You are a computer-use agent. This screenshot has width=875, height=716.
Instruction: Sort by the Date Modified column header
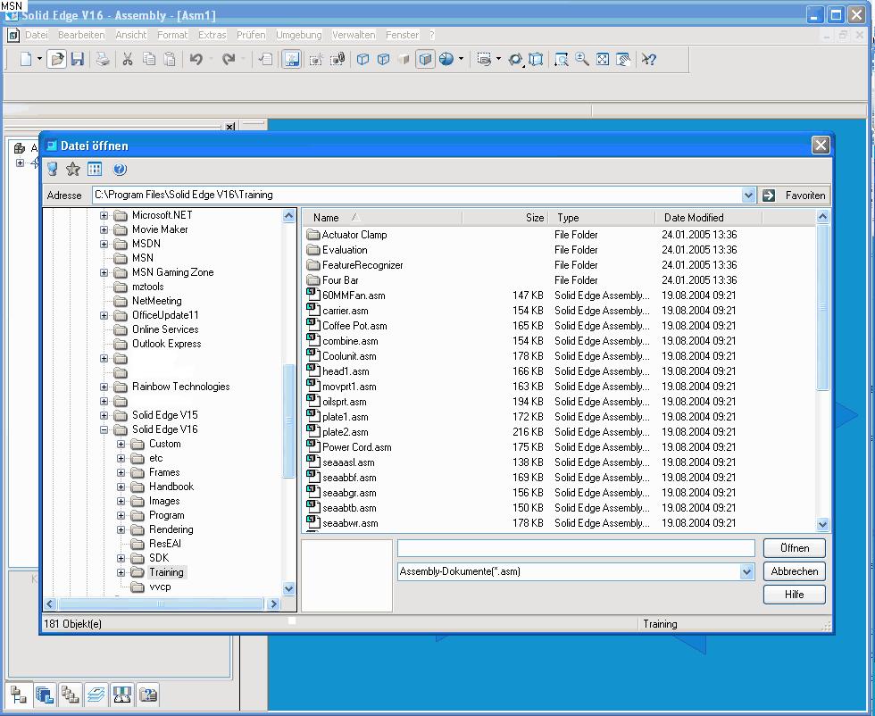pos(708,218)
